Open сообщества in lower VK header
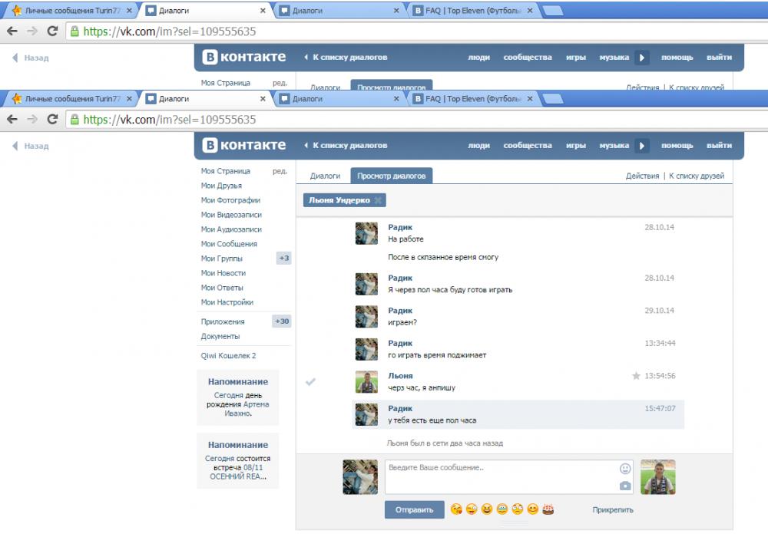The height and width of the screenshot is (537, 768). [528, 145]
